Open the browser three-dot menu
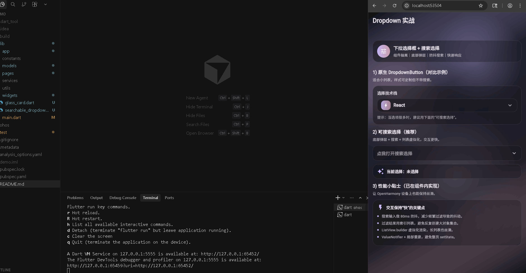 [520, 6]
